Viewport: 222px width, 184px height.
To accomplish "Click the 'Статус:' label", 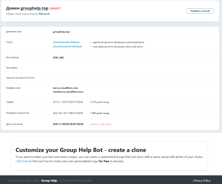I will click(9, 42).
